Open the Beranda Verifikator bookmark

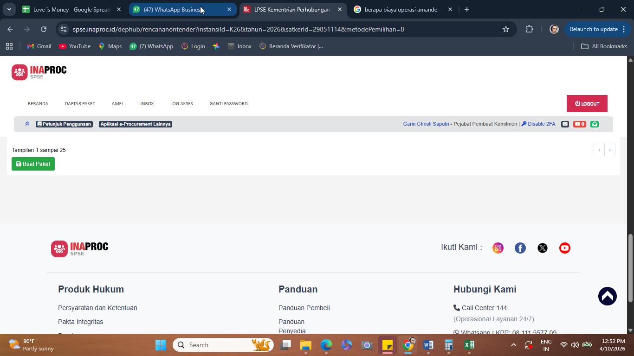pyautogui.click(x=291, y=46)
